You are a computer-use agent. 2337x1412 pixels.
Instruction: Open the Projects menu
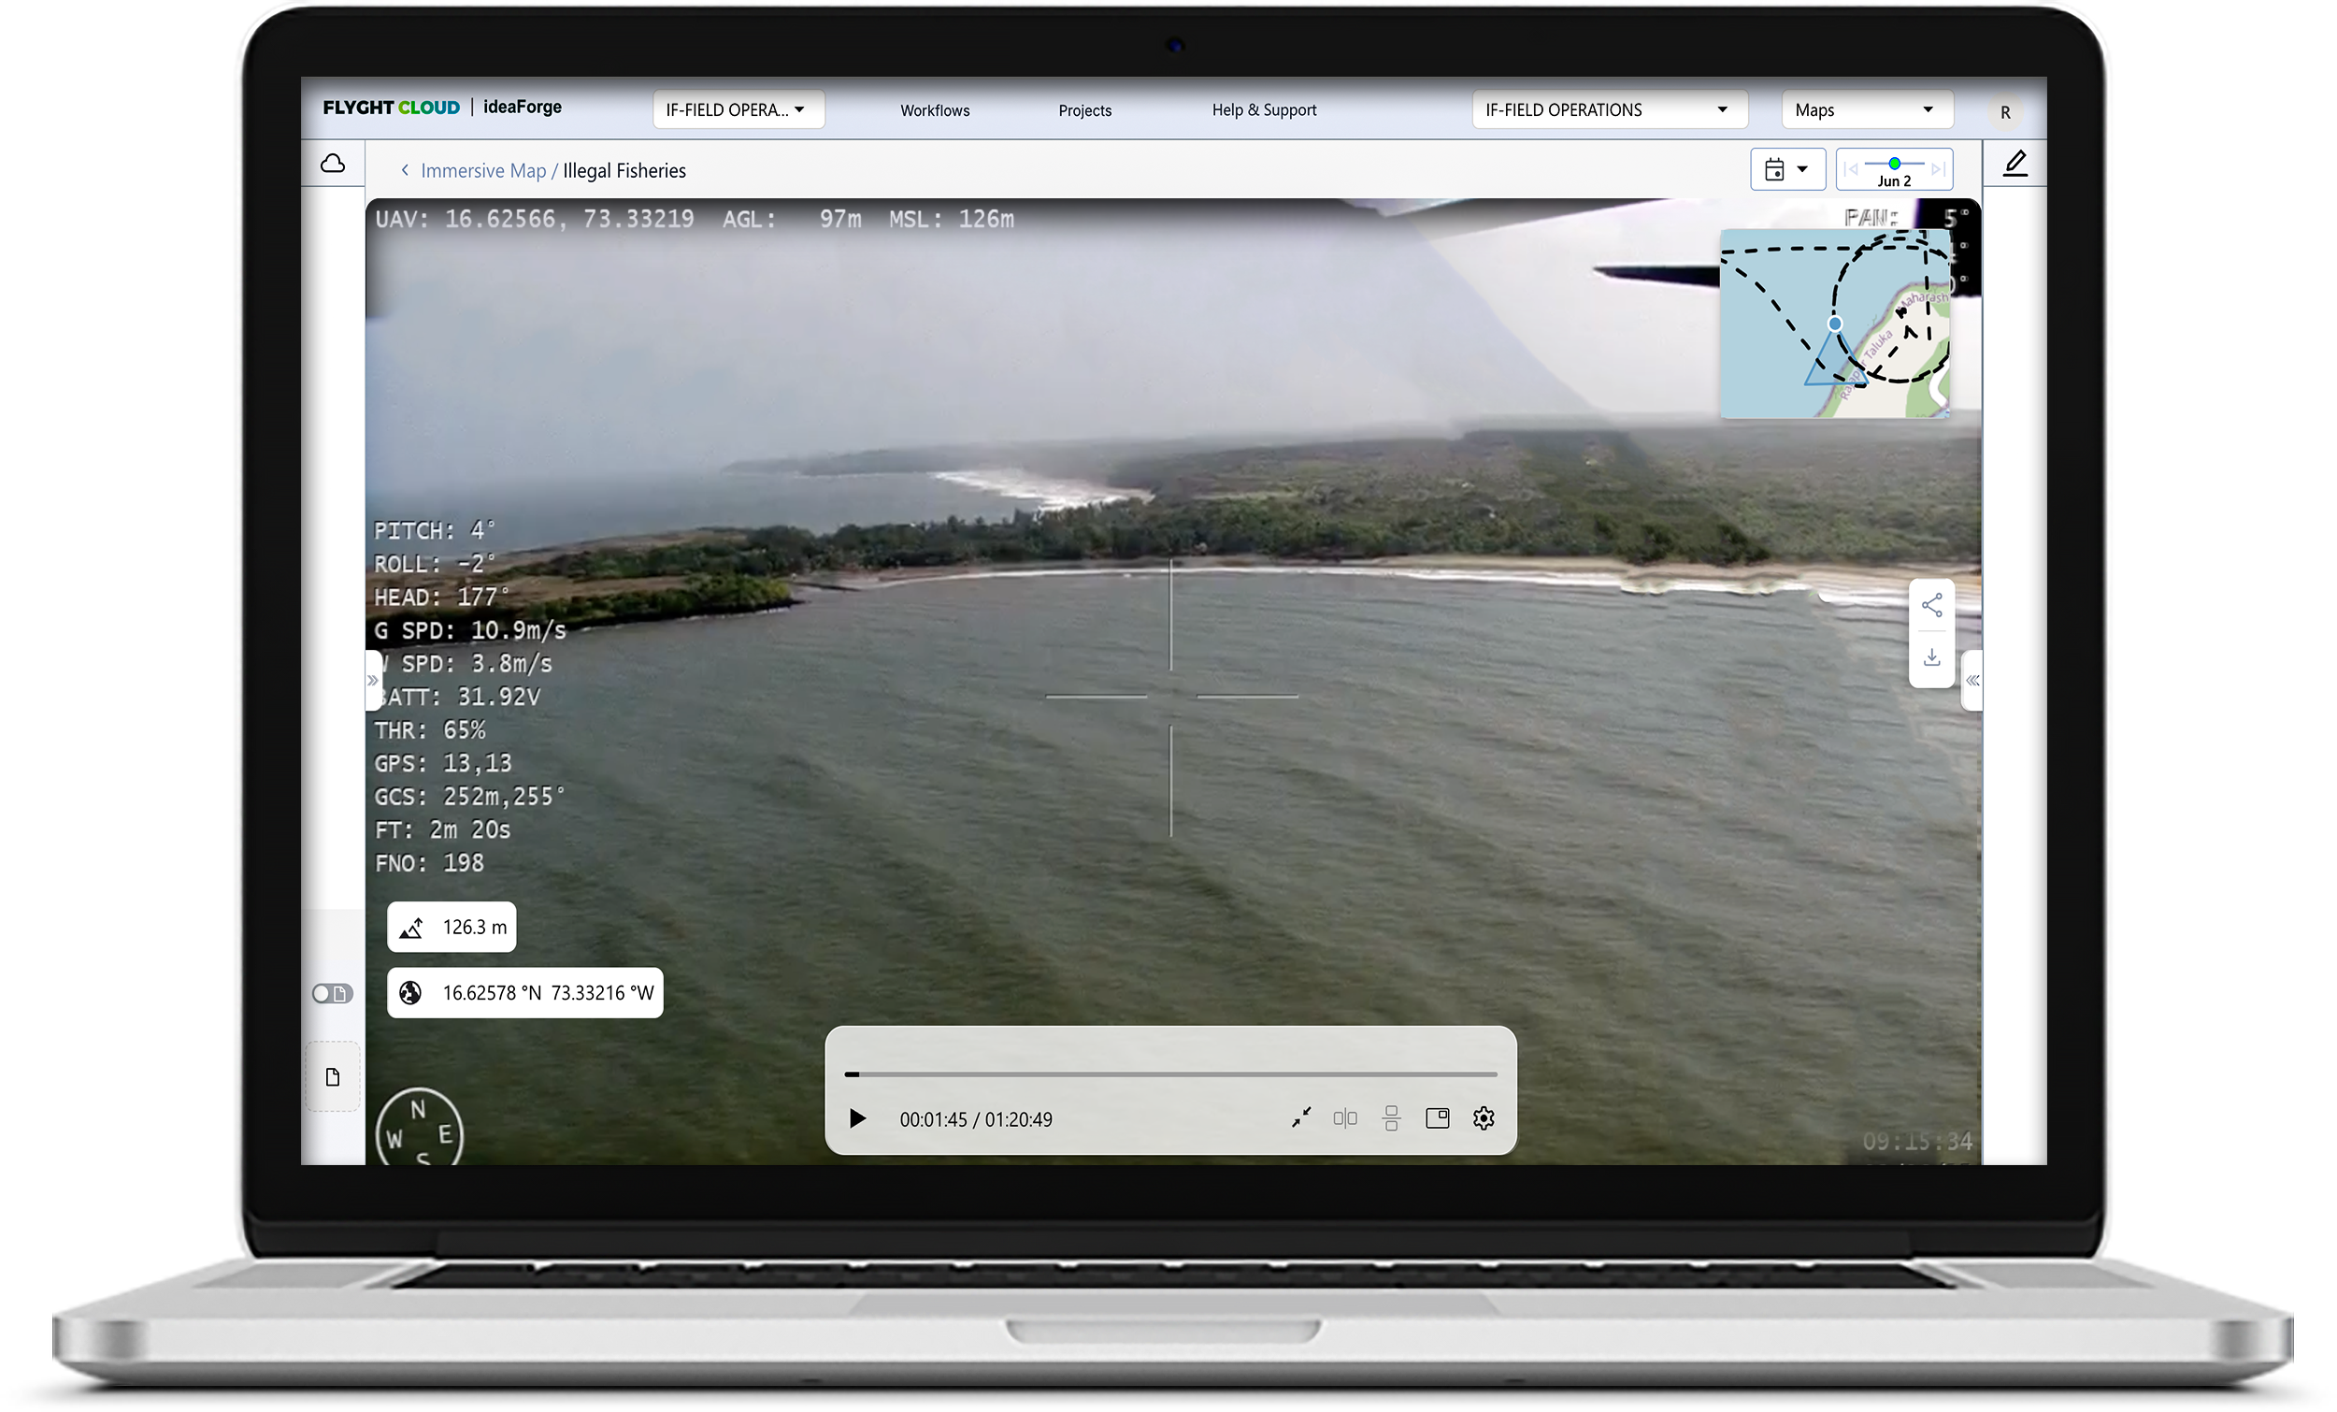[1084, 110]
